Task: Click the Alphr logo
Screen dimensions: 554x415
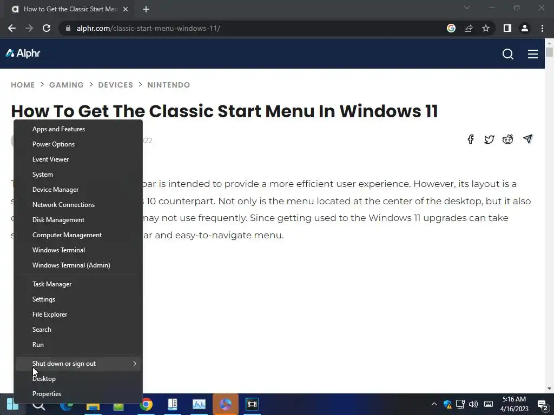Action: pyautogui.click(x=23, y=53)
